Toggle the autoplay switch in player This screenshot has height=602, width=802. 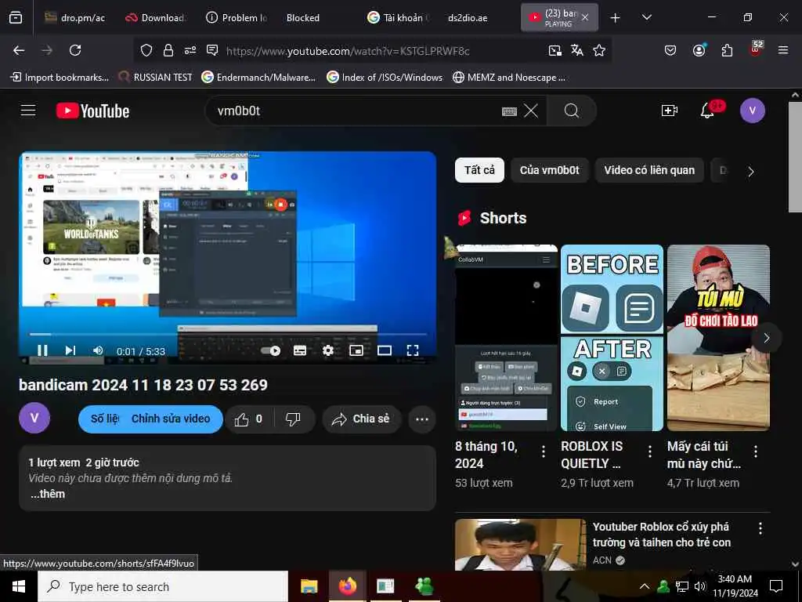point(270,350)
